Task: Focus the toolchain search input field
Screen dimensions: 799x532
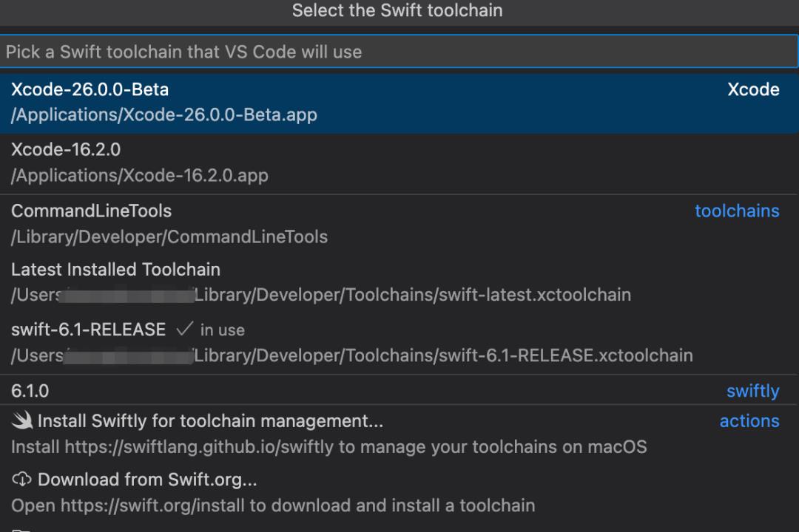Action: 399,52
